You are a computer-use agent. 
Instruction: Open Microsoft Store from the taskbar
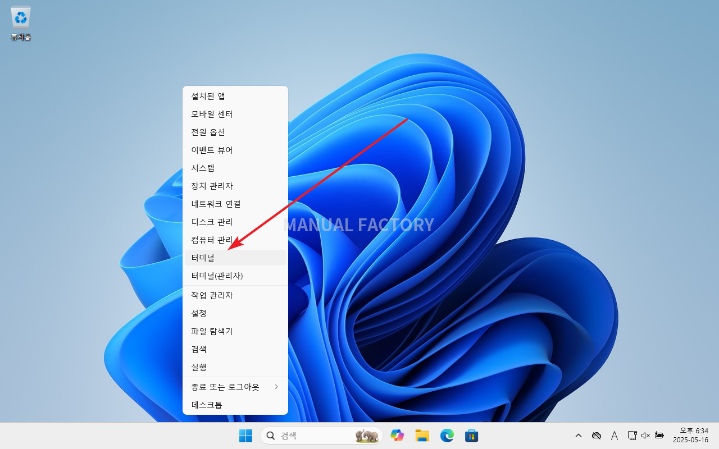coord(471,436)
